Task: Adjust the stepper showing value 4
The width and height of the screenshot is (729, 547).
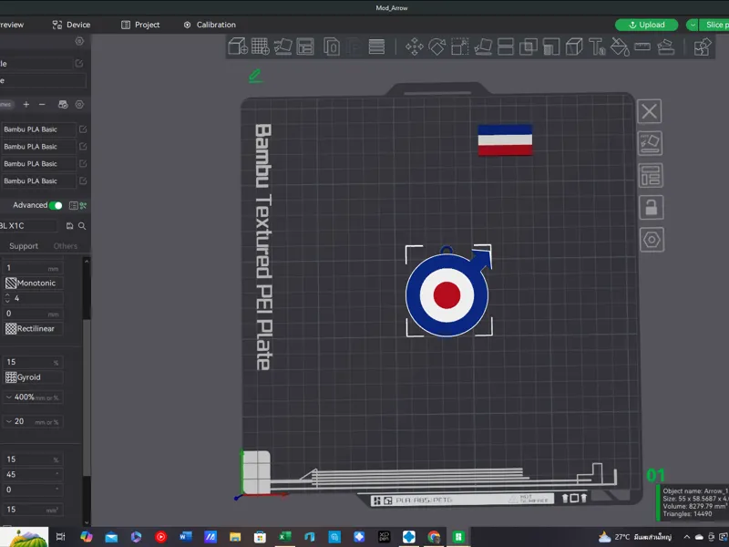Action: [x=7, y=298]
